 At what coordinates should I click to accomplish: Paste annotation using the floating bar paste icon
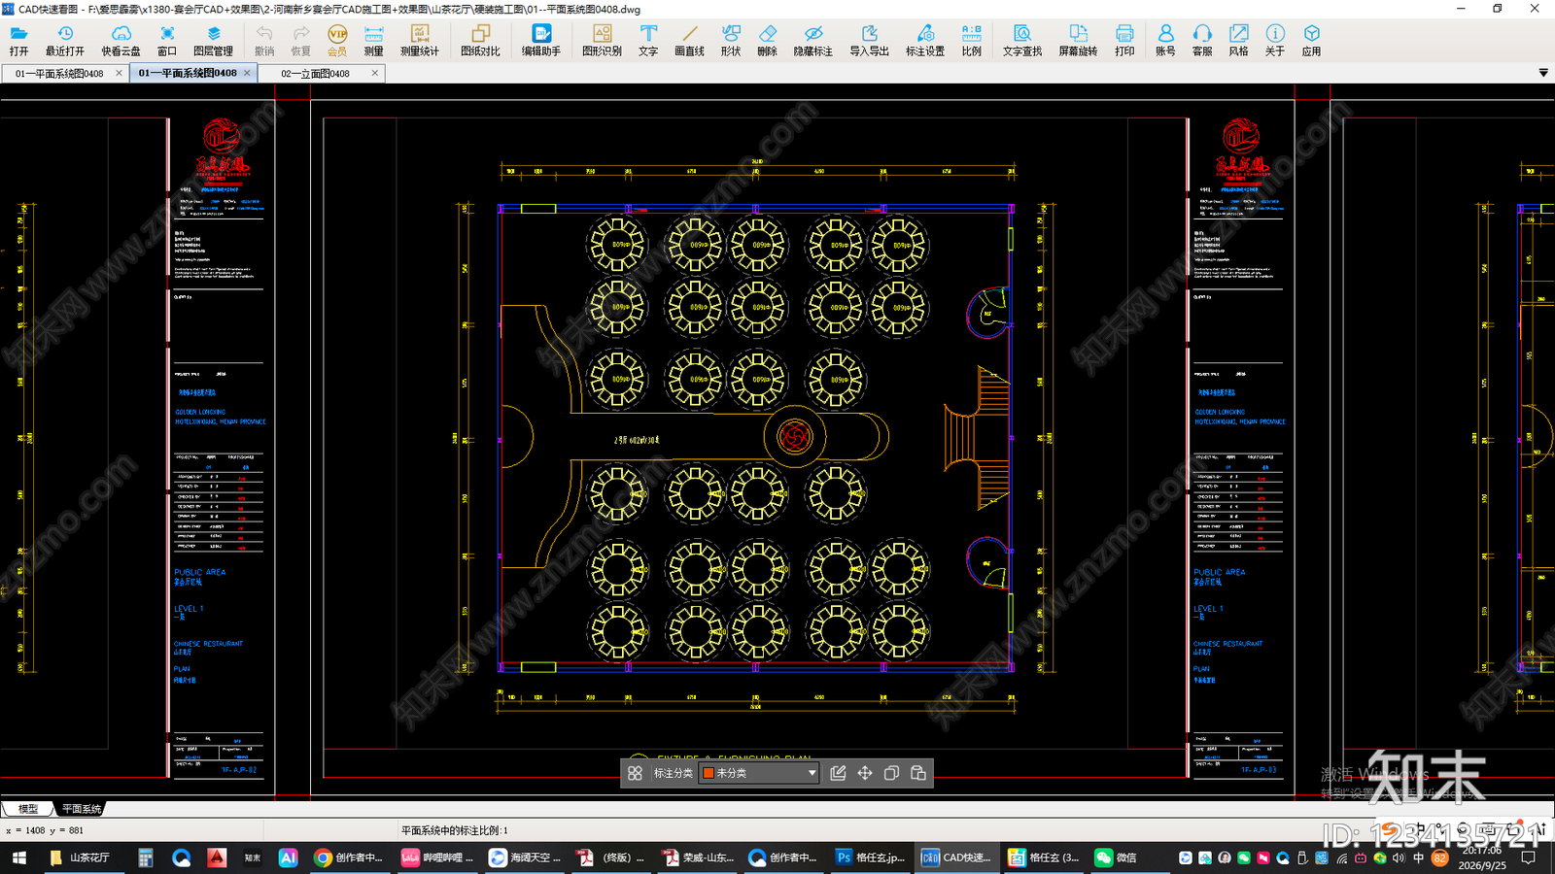918,773
